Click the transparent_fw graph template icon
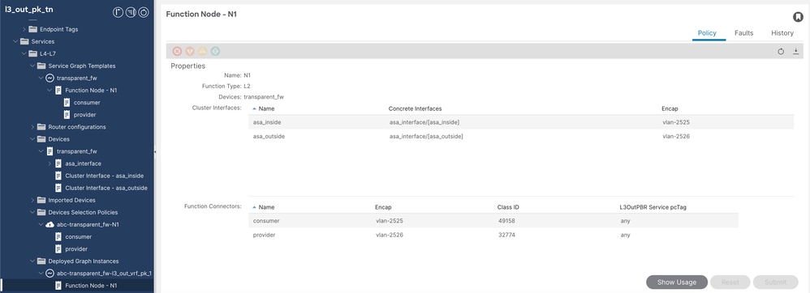The image size is (810, 293). pyautogui.click(x=50, y=79)
